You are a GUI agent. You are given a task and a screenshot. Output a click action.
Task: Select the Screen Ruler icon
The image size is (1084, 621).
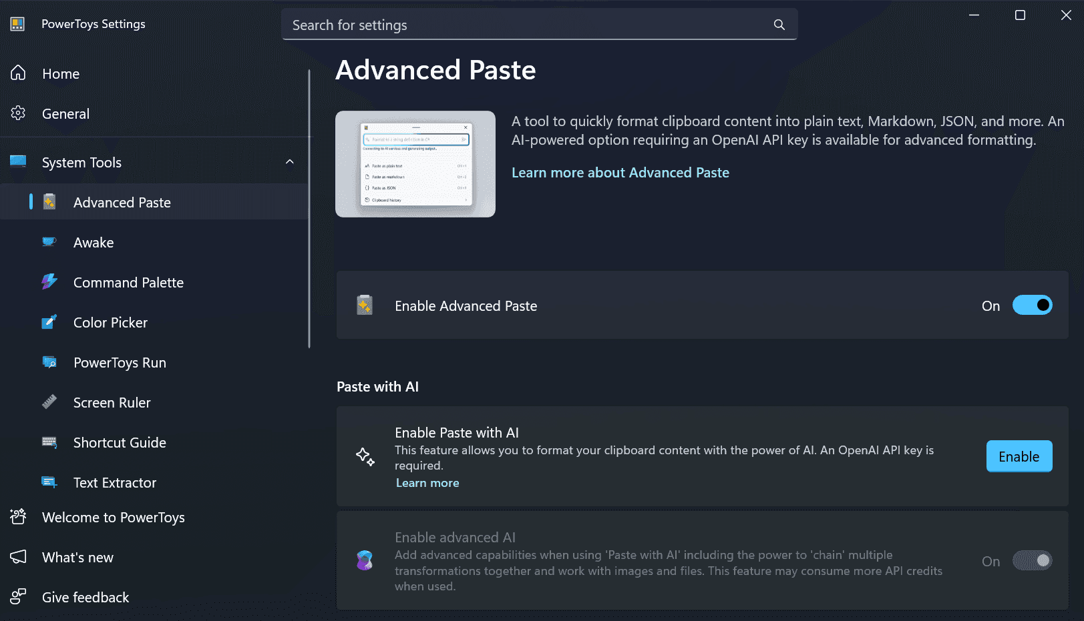pos(49,402)
